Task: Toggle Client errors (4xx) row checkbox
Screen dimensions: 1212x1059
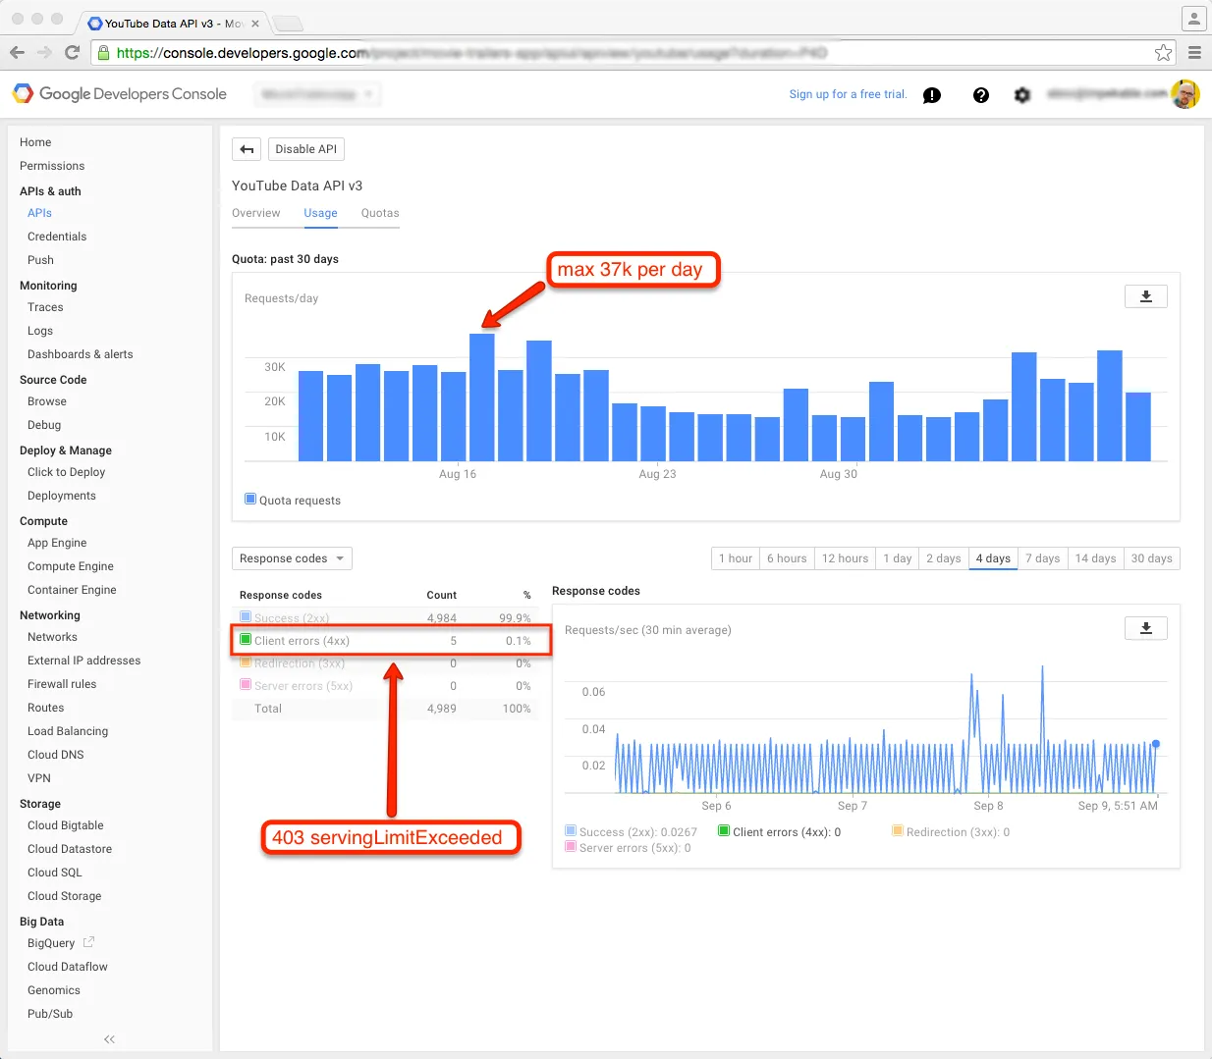Action: pyautogui.click(x=246, y=639)
